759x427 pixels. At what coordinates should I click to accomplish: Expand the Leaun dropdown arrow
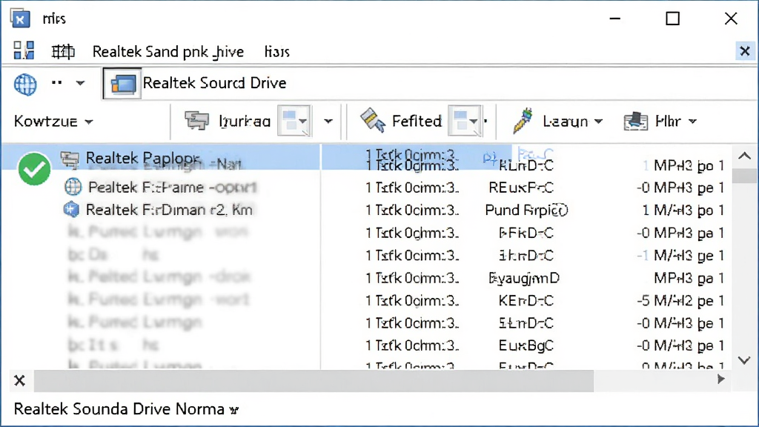click(x=598, y=122)
